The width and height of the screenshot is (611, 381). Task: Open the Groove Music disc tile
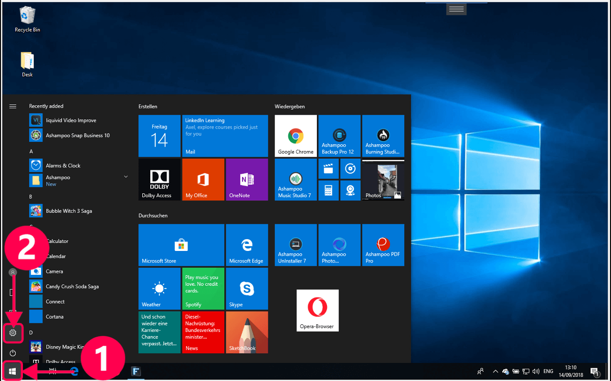coord(350,169)
